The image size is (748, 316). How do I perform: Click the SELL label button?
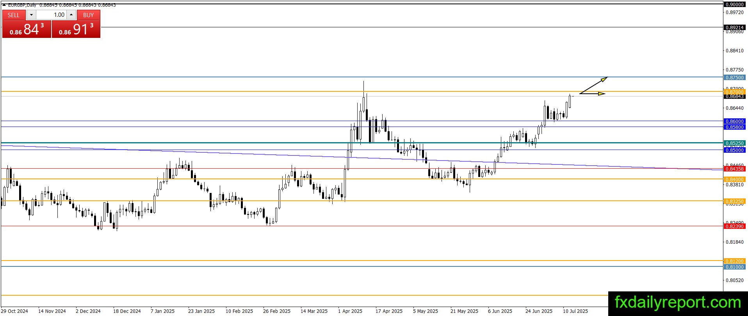tap(14, 15)
